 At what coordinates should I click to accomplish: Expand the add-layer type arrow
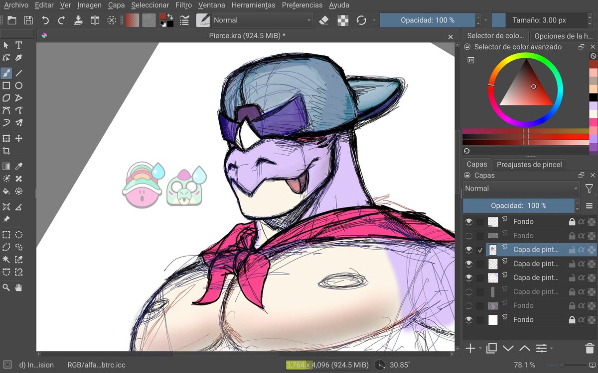pos(480,349)
